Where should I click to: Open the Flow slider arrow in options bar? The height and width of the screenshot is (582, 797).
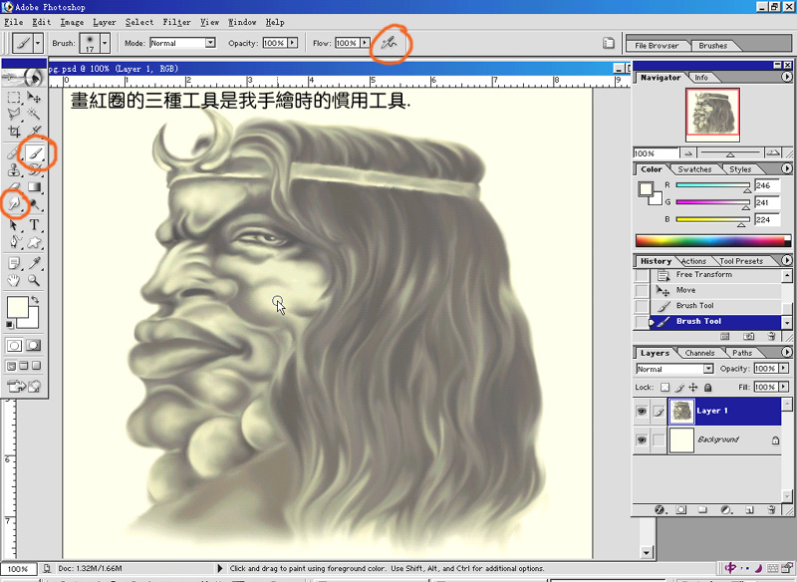click(x=365, y=43)
